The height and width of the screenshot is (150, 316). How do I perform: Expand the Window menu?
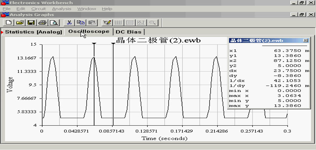click(87, 9)
